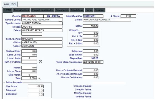
Task: Focus the Identificación input field
Action: pos(93,16)
